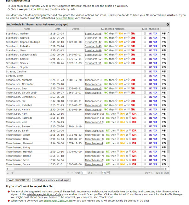Click Skip column header
Viewport: 189px width, 205px height.
click(145, 29)
